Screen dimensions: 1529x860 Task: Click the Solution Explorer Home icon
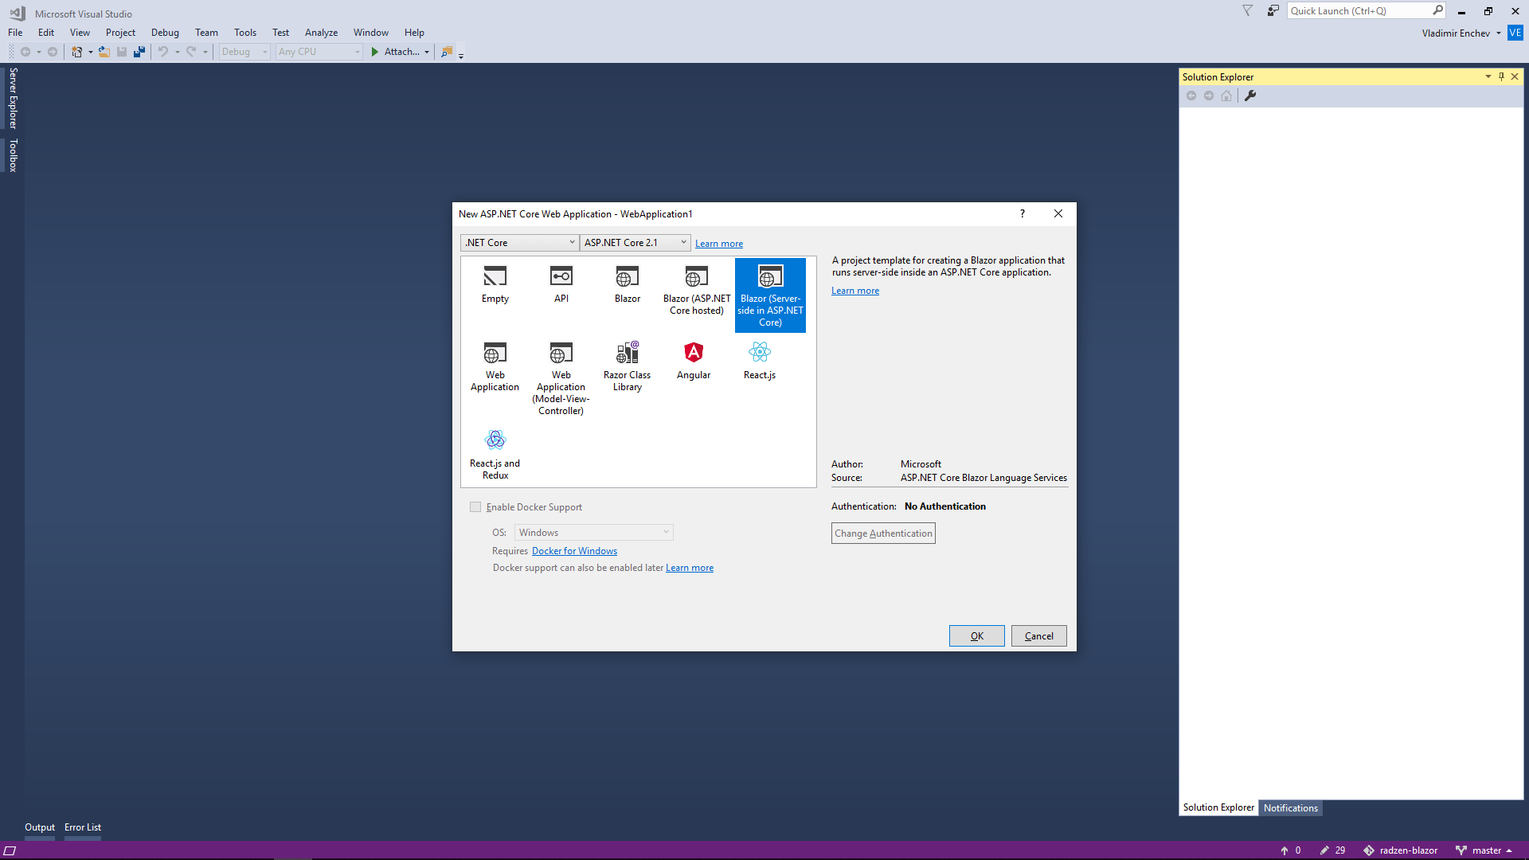click(x=1226, y=96)
